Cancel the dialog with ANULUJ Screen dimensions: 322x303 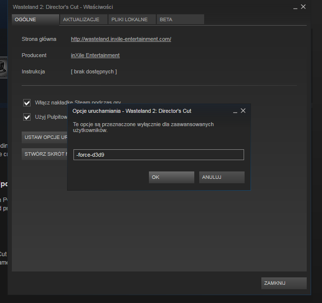point(221,177)
